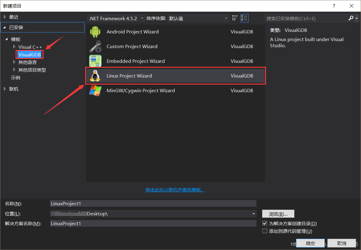This screenshot has width=361, height=250.
Task: Click the solution name input field
Action: pos(153,223)
